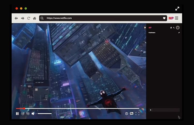The height and width of the screenshot is (125, 194).
Task: Go back with the browser back arrow
Action: (x=16, y=18)
